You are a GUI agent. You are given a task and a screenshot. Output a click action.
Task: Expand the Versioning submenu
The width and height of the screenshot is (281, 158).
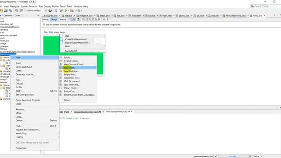[x=58, y=133]
